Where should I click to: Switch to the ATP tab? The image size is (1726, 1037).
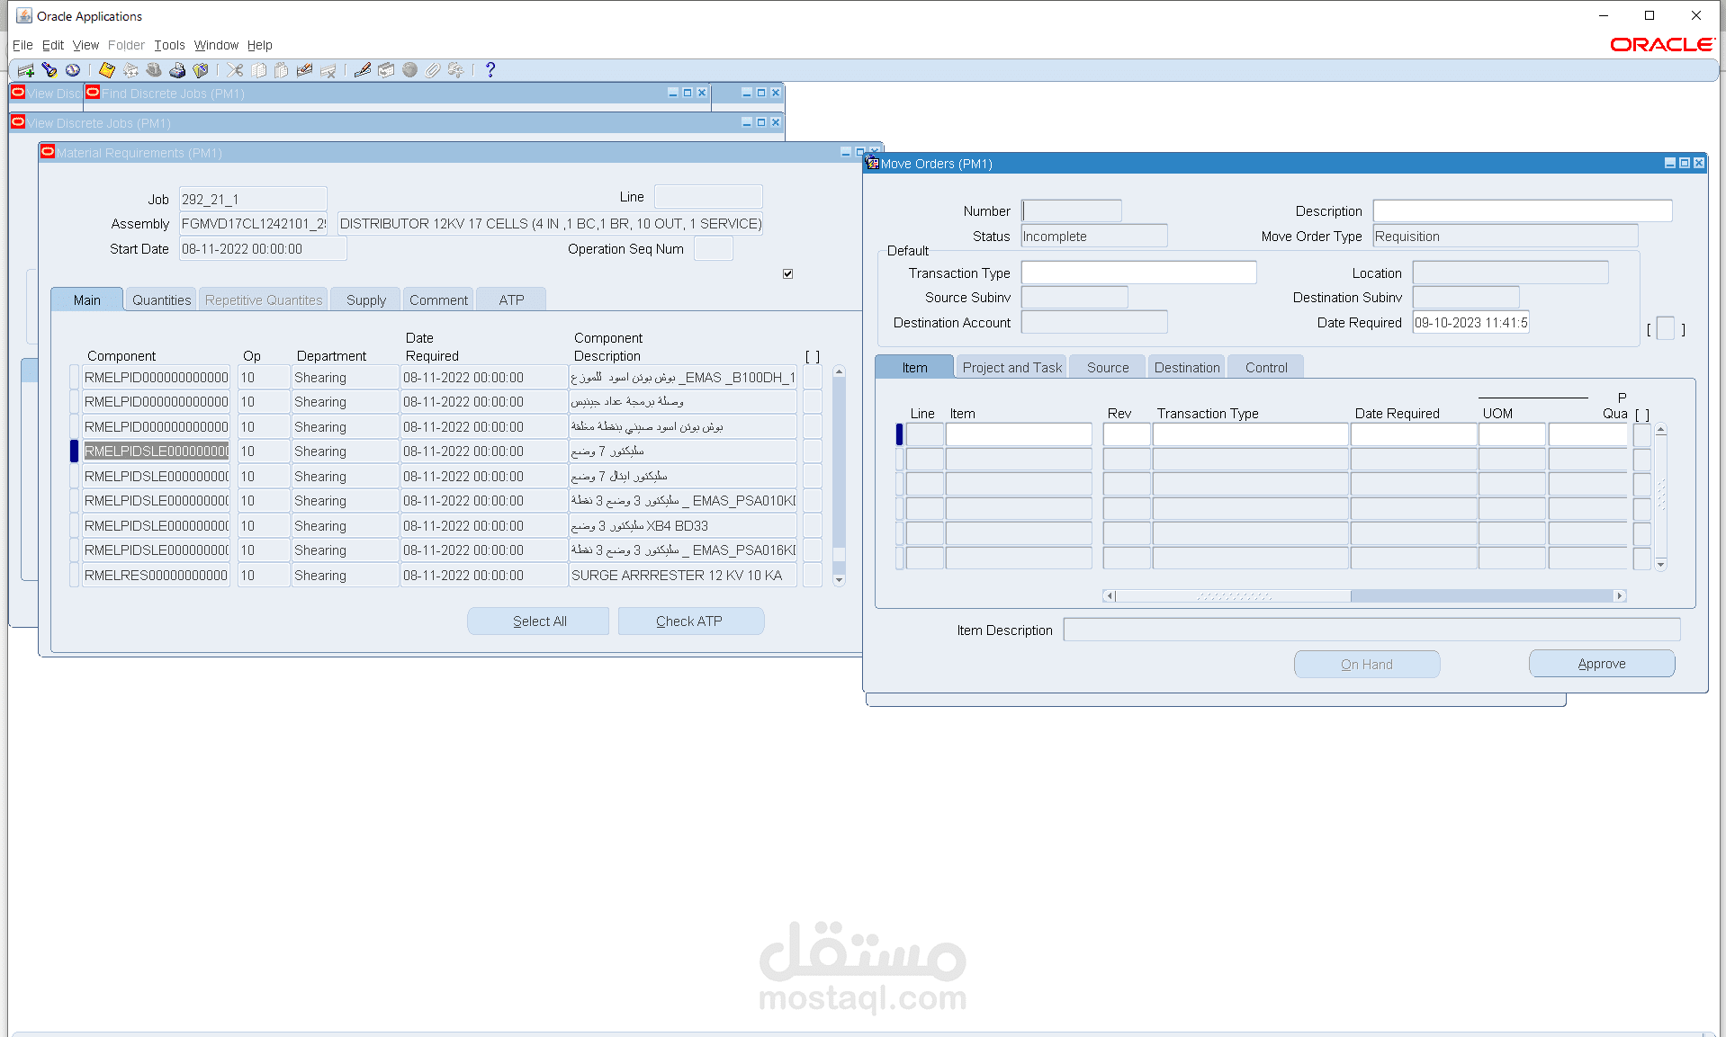pyautogui.click(x=511, y=299)
